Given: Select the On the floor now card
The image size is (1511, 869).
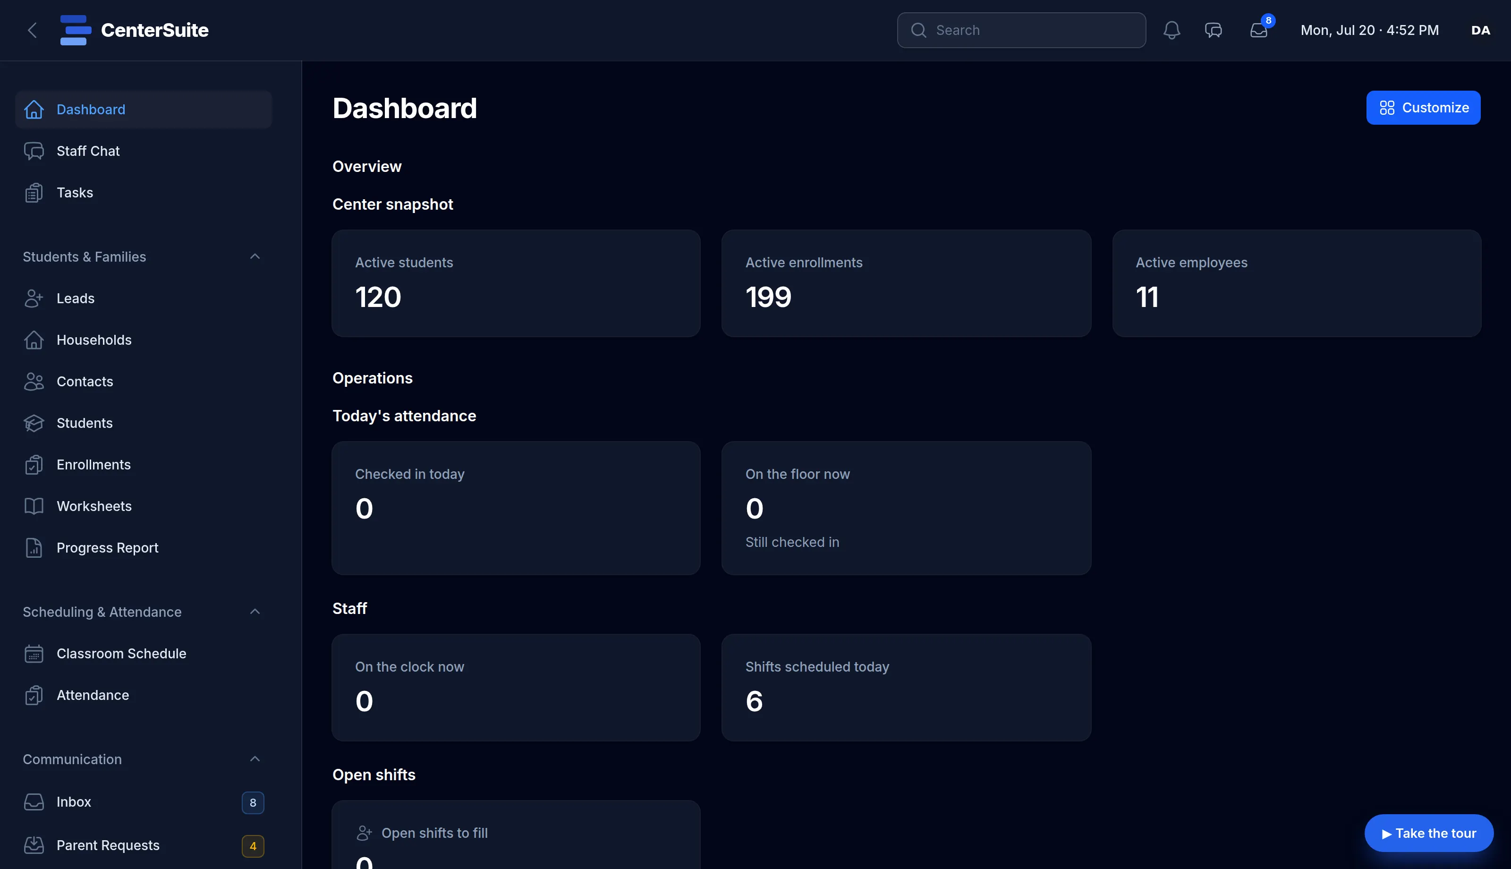Looking at the screenshot, I should click(906, 509).
